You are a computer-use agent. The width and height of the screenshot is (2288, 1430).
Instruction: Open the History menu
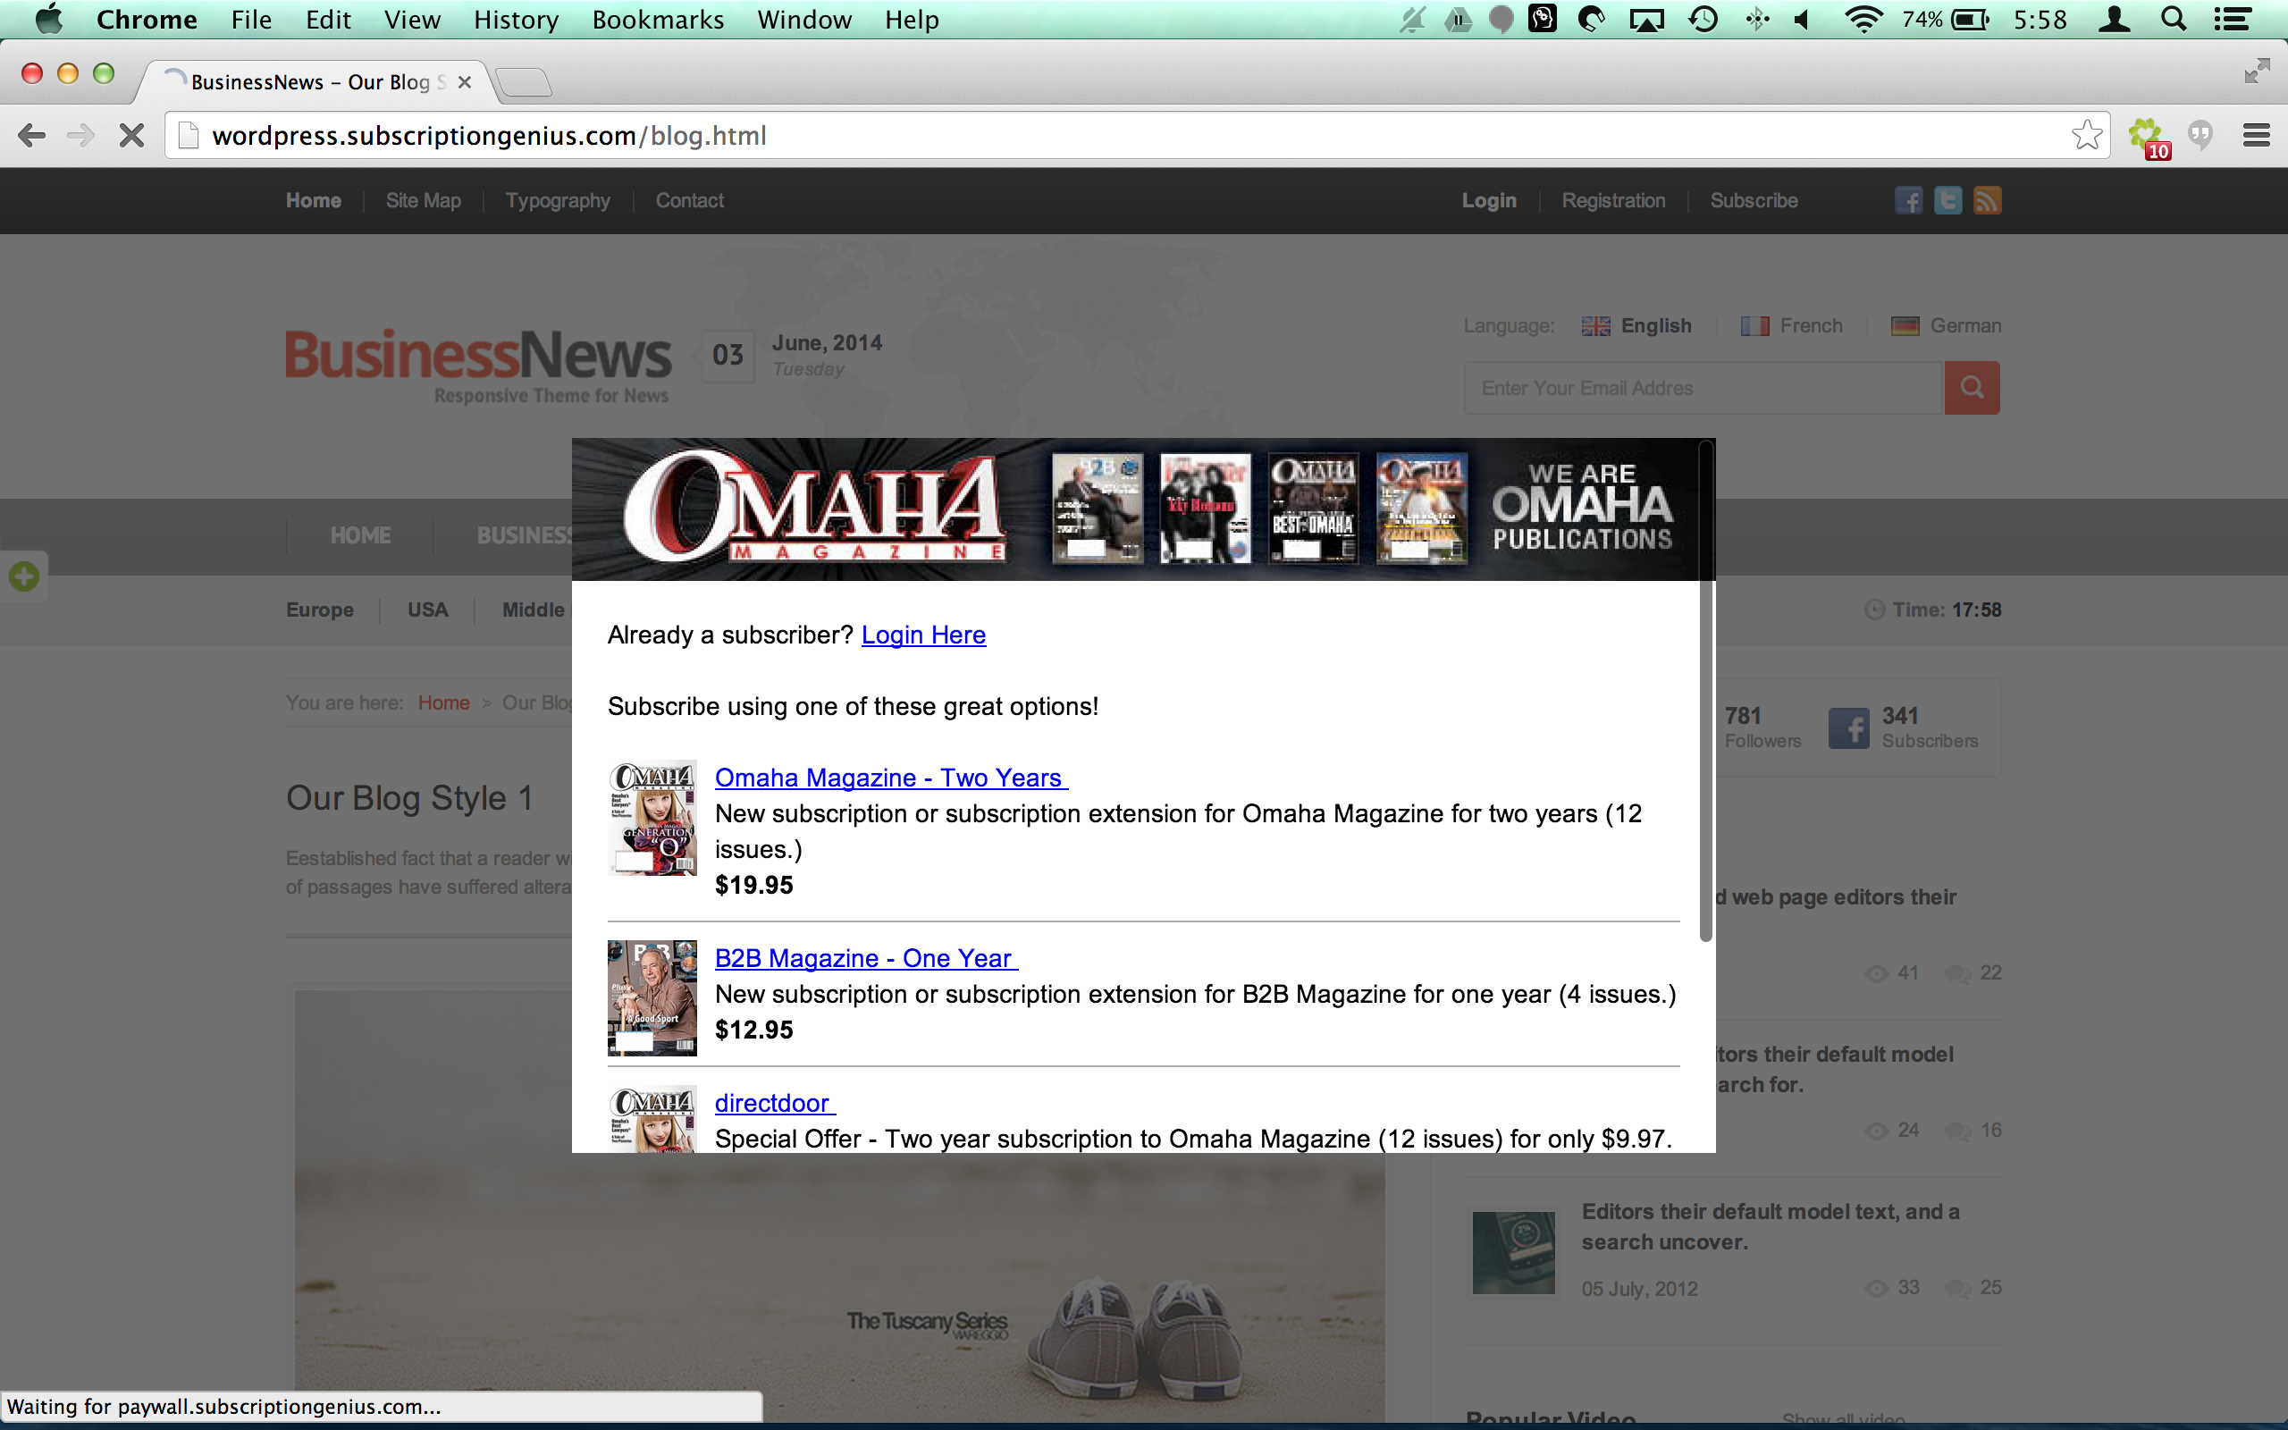pos(517,19)
